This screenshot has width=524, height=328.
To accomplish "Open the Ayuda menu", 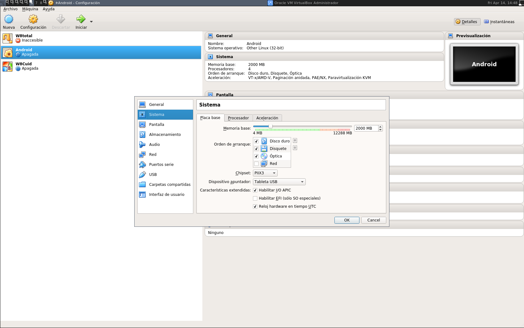I will pos(48,9).
